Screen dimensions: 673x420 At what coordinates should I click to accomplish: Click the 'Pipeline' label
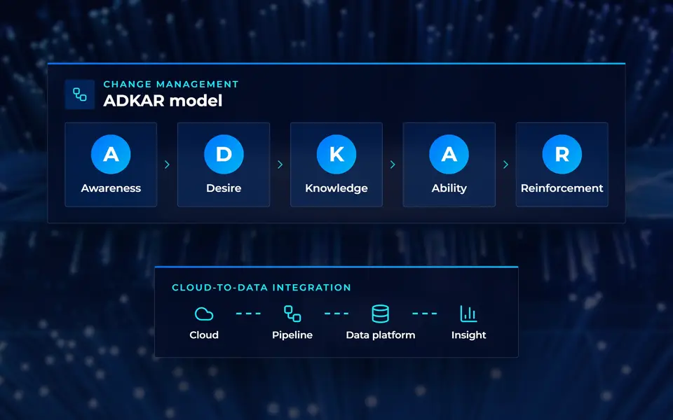coord(292,335)
